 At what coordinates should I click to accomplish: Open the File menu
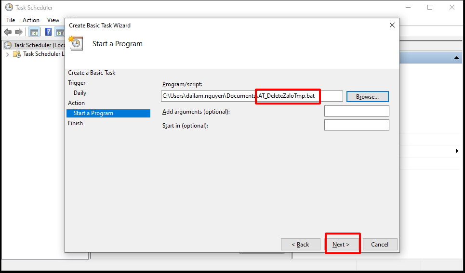[11, 20]
